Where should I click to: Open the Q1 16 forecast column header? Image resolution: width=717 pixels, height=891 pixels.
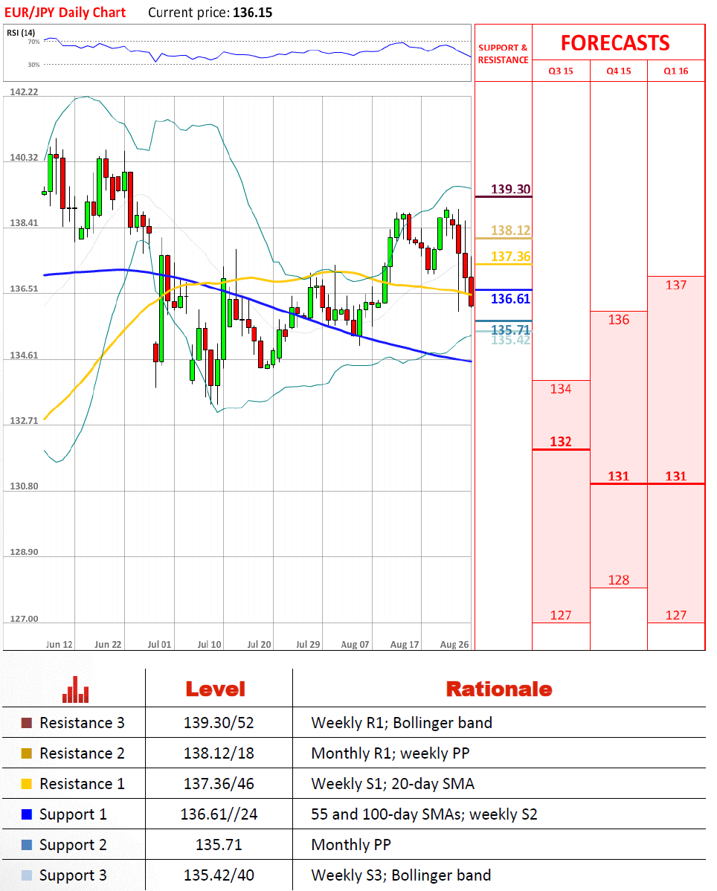pyautogui.click(x=676, y=71)
